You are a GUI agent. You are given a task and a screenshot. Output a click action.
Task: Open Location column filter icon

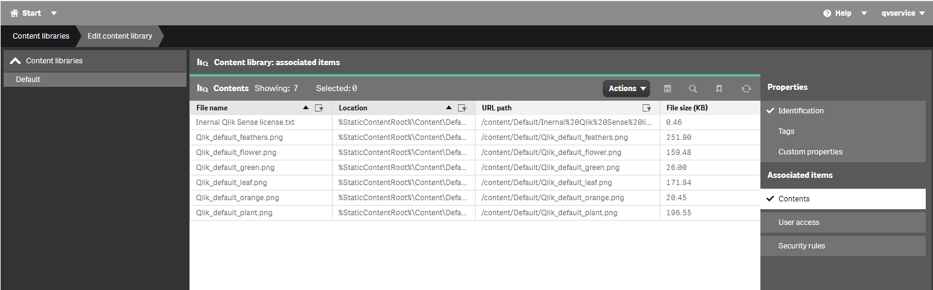tap(462, 108)
